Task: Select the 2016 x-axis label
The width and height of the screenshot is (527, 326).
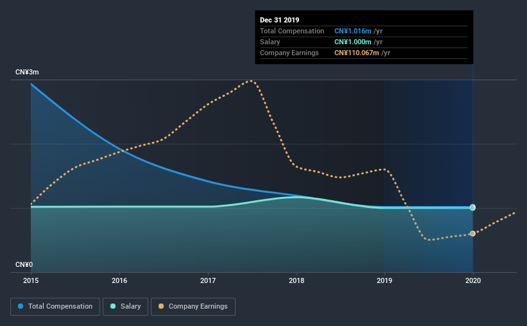Action: pyautogui.click(x=119, y=280)
